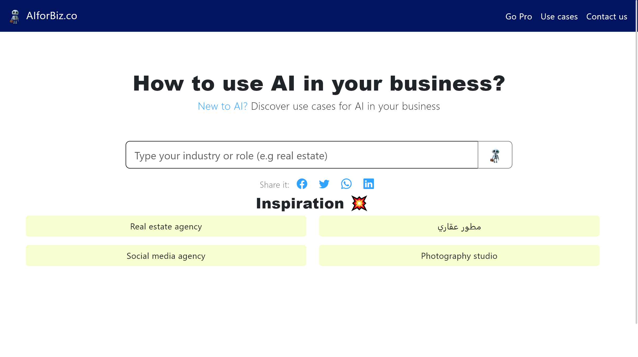The height and width of the screenshot is (357, 638).
Task: Click the Go Pro menu item
Action: click(519, 16)
